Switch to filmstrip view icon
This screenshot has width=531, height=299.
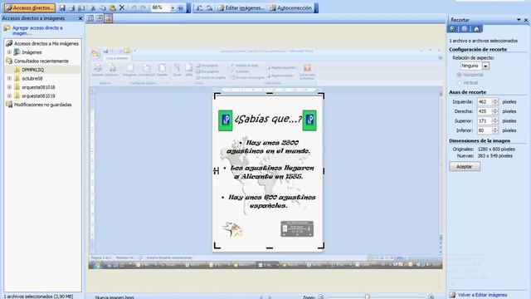(100, 18)
